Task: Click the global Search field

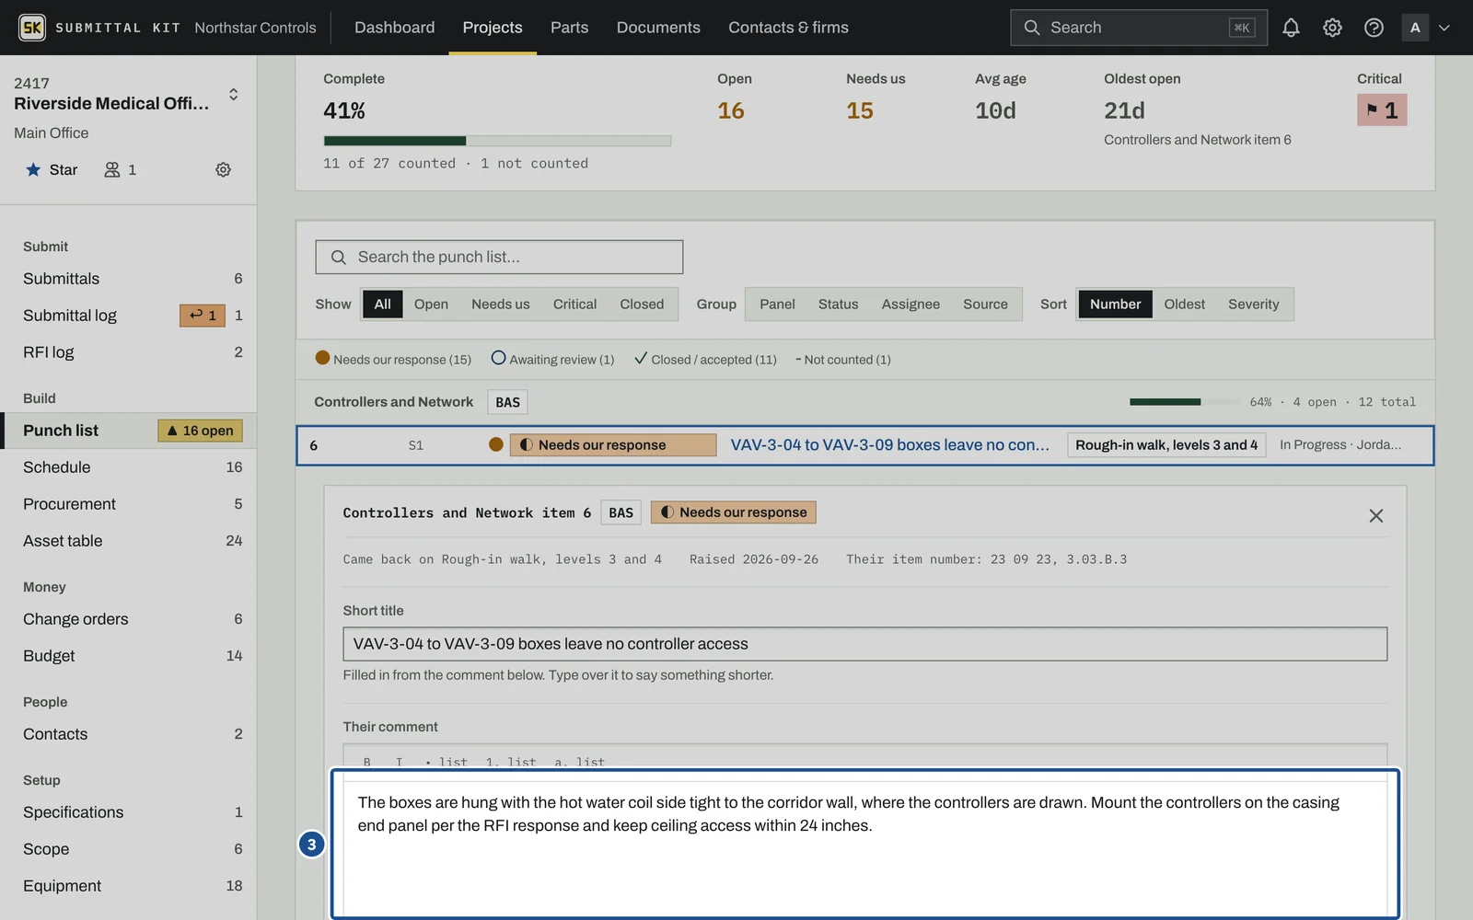Action: [x=1138, y=28]
